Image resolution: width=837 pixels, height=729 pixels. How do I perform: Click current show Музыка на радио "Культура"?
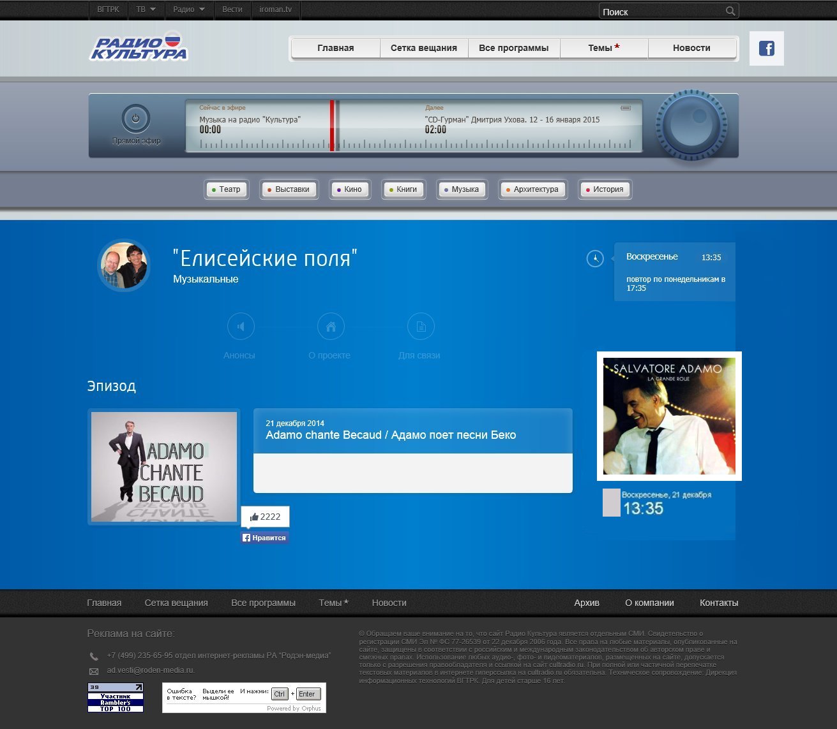(250, 120)
